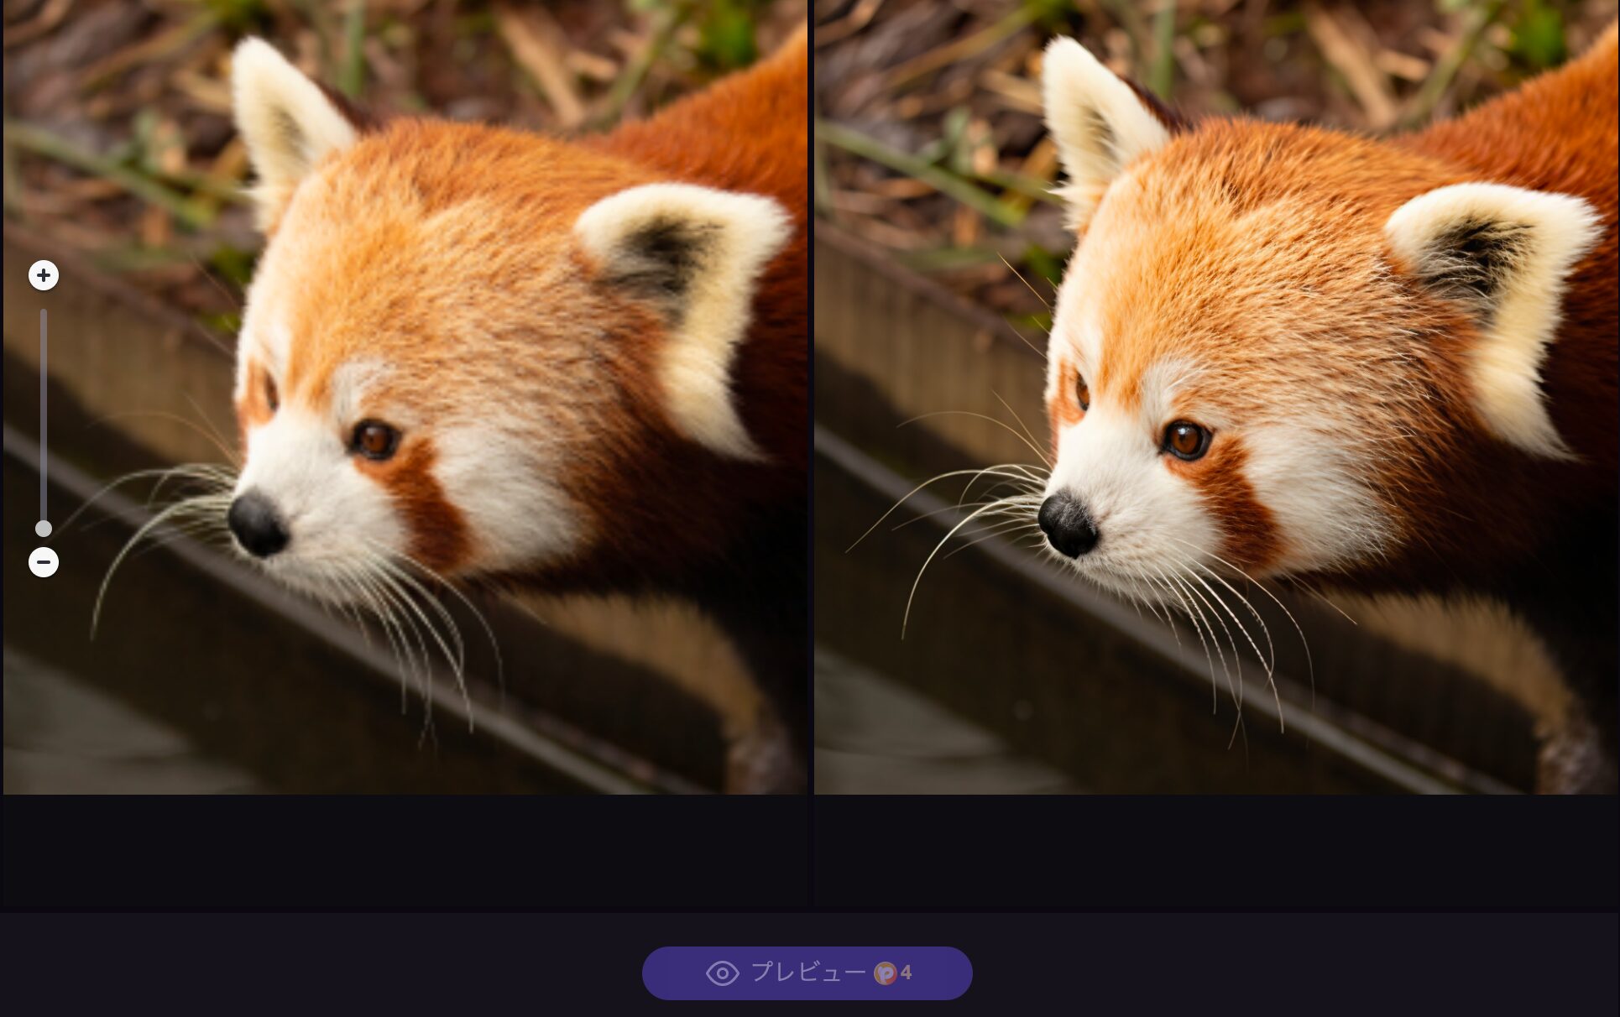Click the panda's nose in the left image
This screenshot has height=1017, width=1620.
[257, 525]
